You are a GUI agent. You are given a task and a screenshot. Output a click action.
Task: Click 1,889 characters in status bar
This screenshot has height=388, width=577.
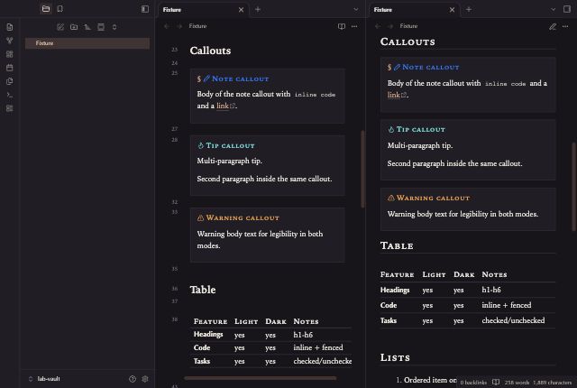(552, 383)
